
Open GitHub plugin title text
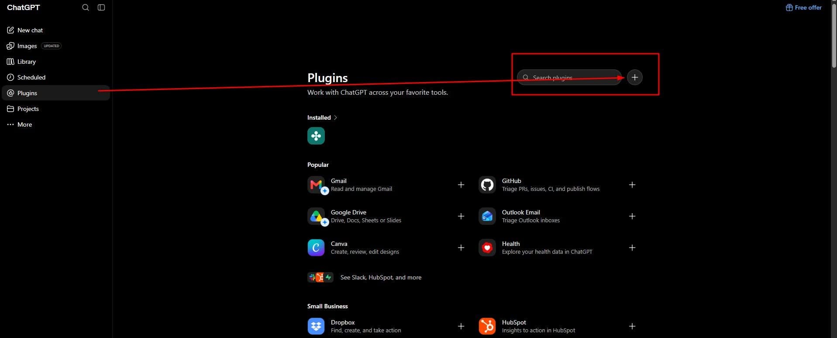coord(512,181)
